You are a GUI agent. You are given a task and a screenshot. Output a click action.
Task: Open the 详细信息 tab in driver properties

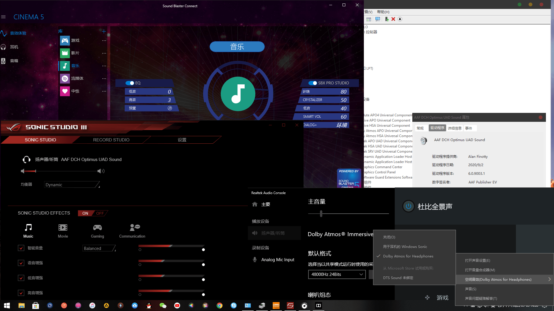(x=455, y=128)
